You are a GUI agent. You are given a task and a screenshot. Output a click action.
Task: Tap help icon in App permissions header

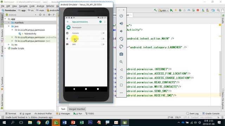point(101,22)
